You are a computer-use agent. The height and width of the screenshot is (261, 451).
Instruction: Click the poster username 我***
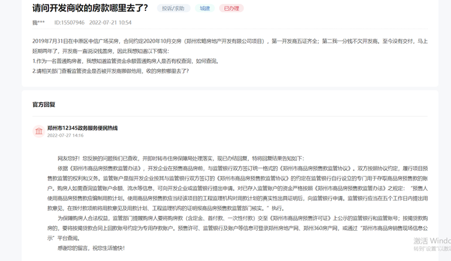click(x=39, y=23)
